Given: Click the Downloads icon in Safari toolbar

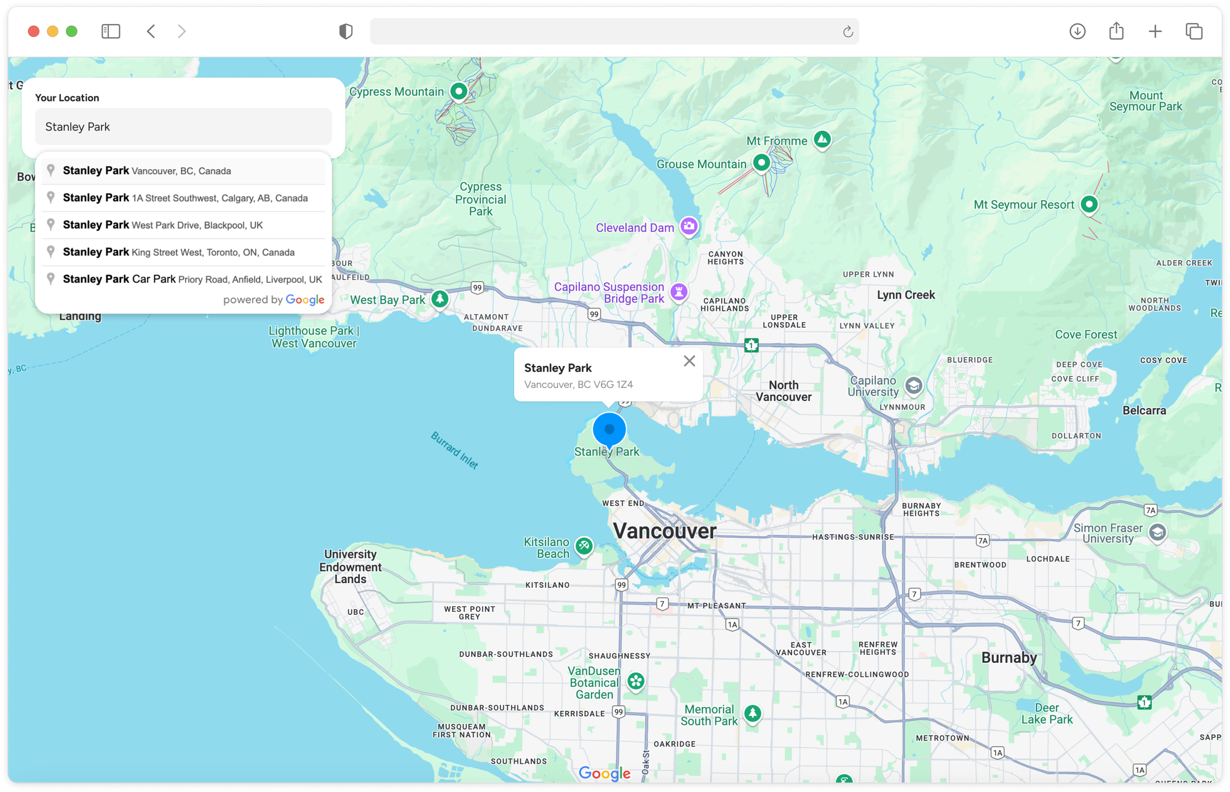Looking at the screenshot, I should [x=1077, y=31].
